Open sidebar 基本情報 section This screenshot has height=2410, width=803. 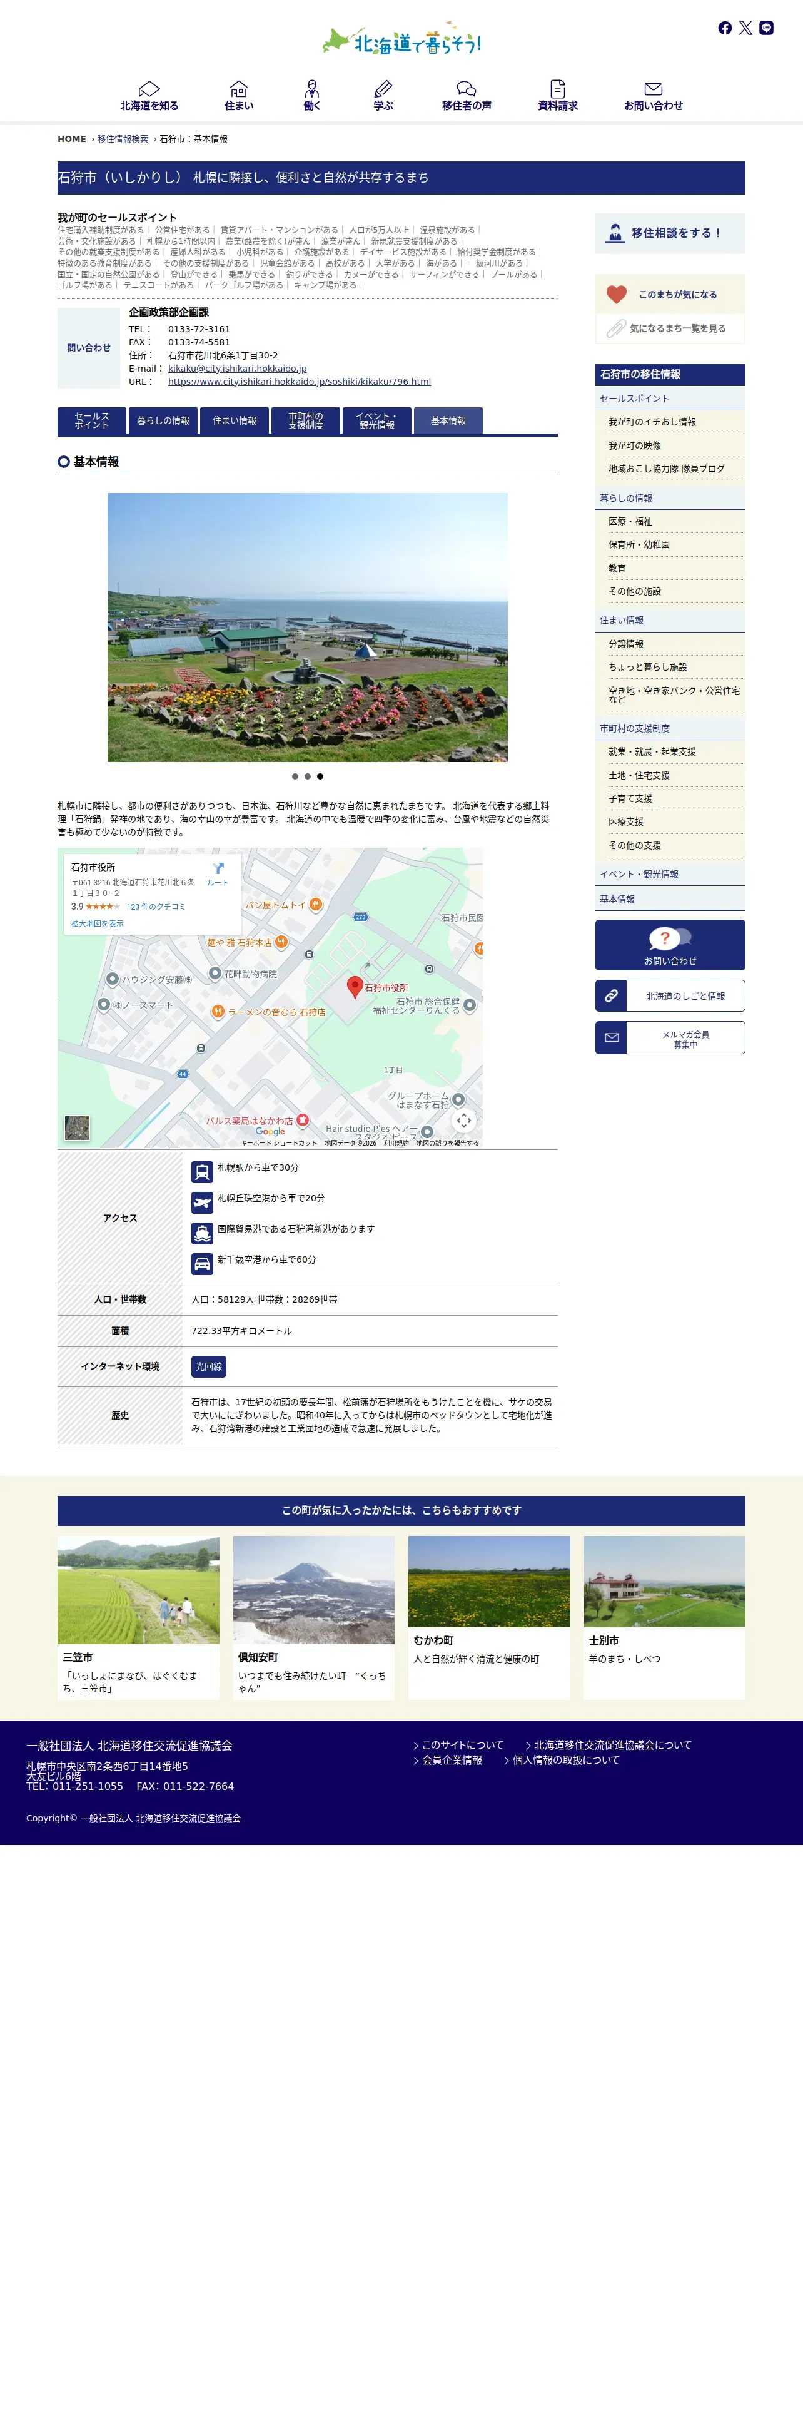click(670, 899)
